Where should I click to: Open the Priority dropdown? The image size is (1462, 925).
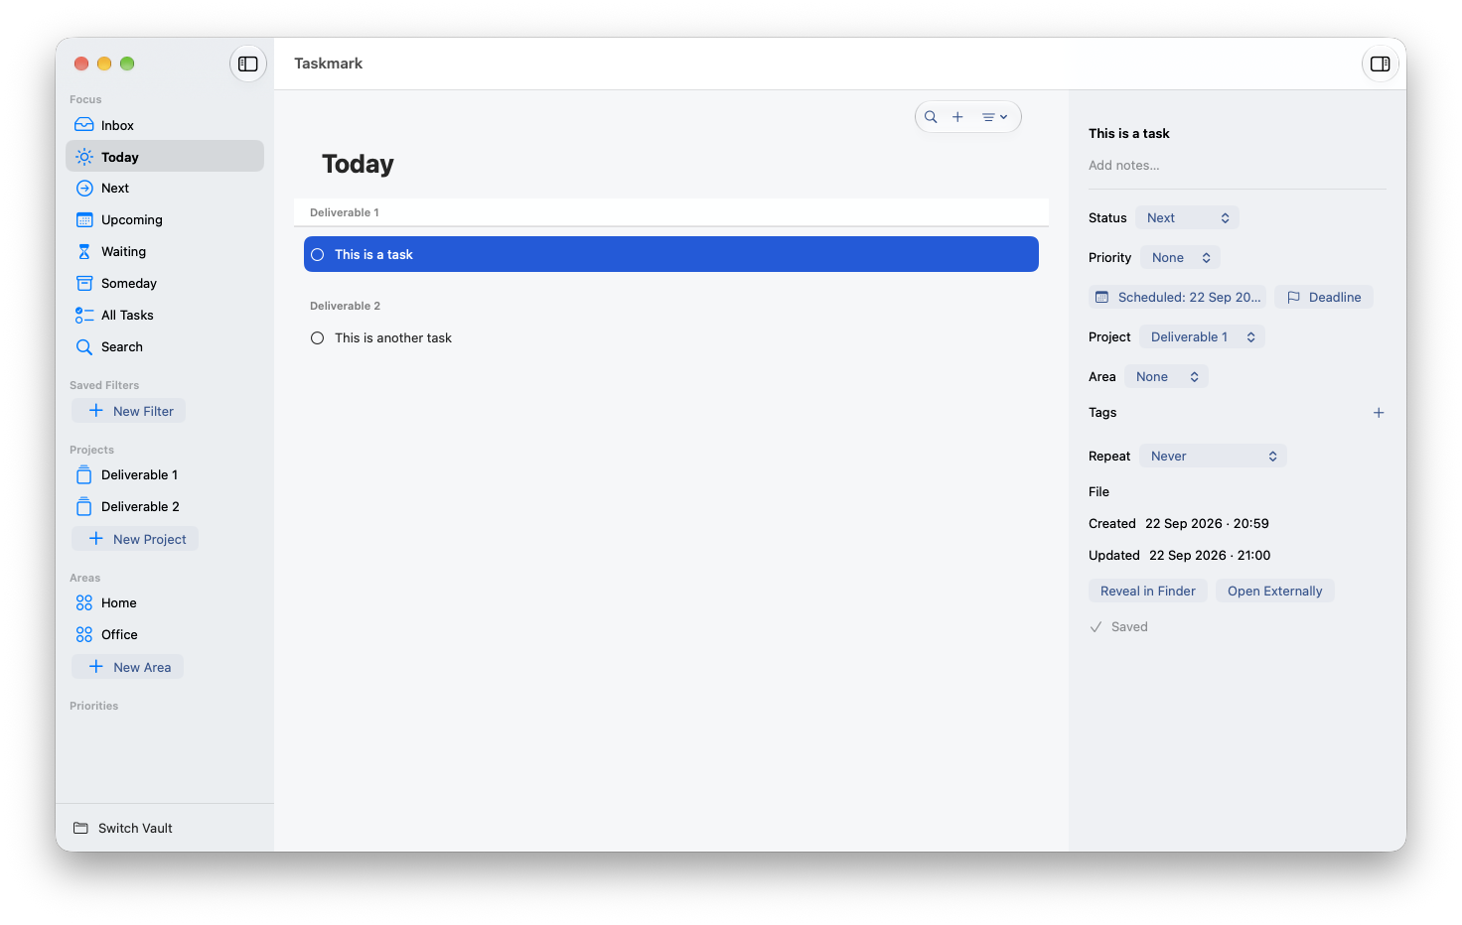(1180, 258)
